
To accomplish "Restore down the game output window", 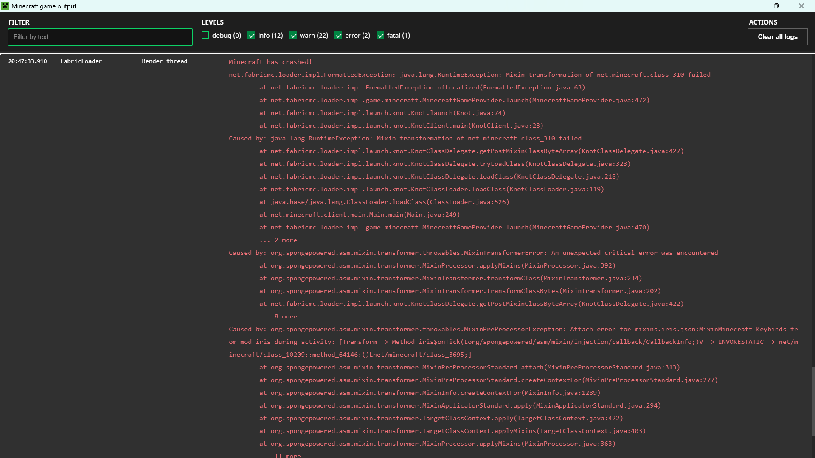I will (x=776, y=6).
